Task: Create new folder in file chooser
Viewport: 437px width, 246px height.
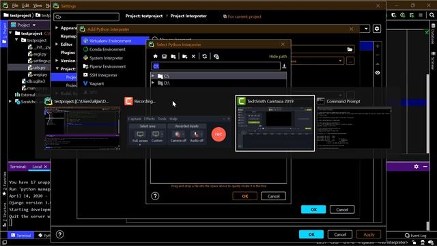Action: click(184, 56)
